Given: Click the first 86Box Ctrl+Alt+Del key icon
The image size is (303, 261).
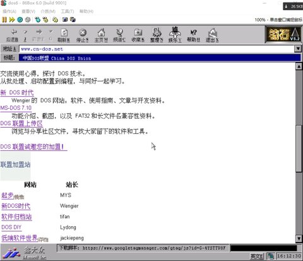Looking at the screenshot, I should [x=38, y=20].
